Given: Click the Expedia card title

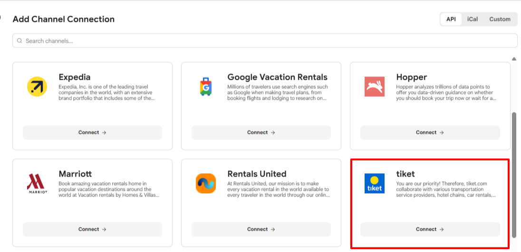Looking at the screenshot, I should [75, 77].
